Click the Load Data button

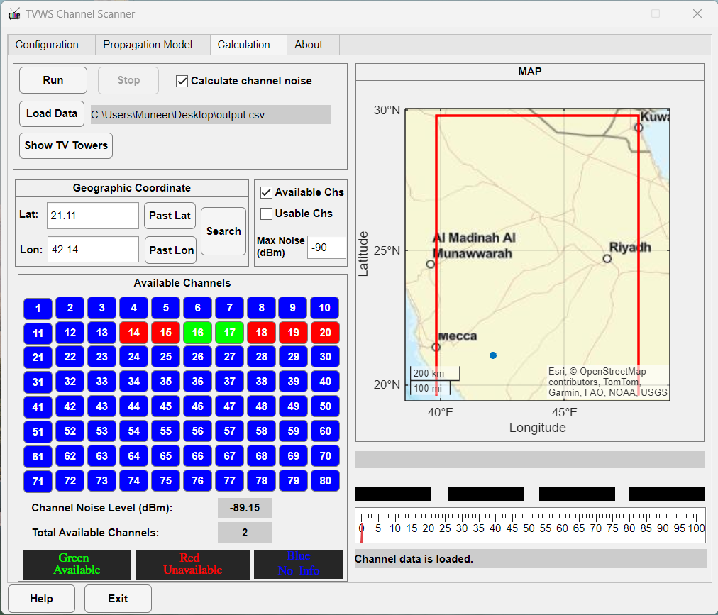pos(52,113)
